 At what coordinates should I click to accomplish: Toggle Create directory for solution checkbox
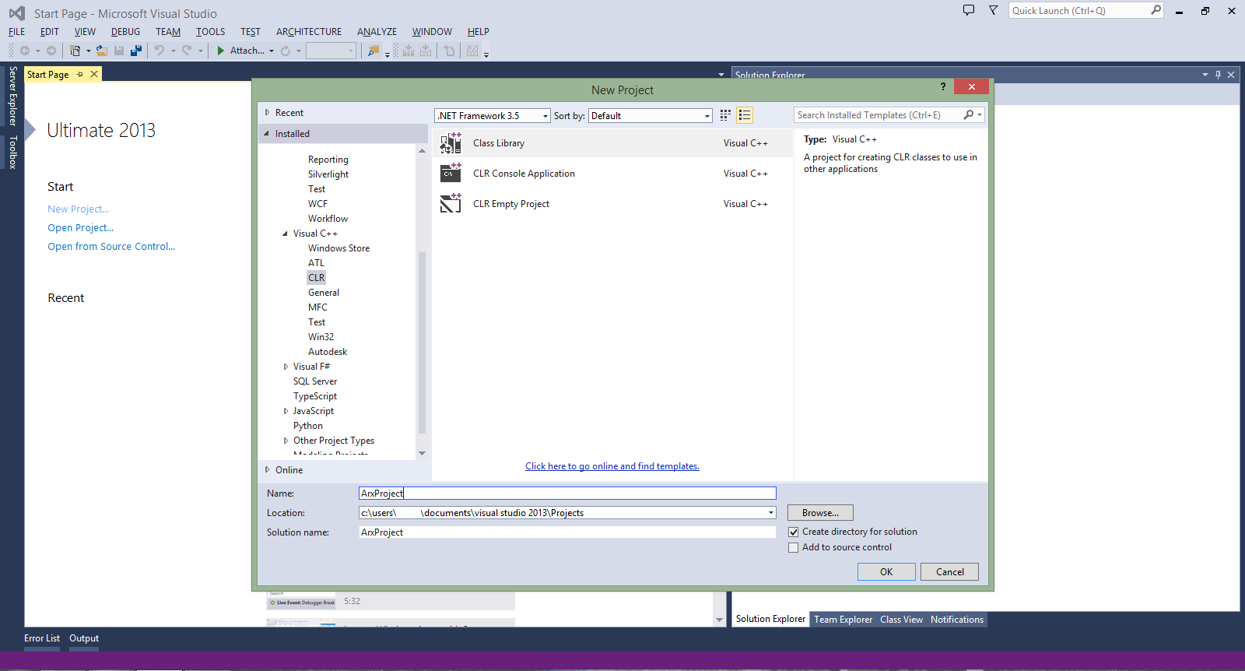pos(794,532)
